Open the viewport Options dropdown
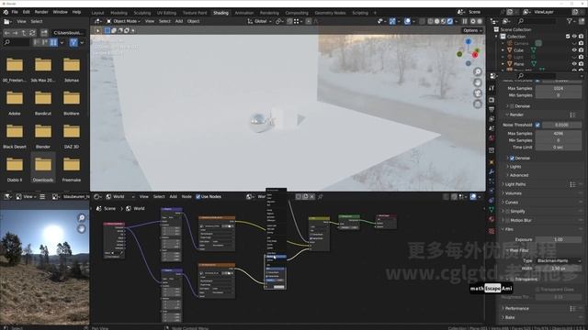588x330 pixels. (x=472, y=30)
